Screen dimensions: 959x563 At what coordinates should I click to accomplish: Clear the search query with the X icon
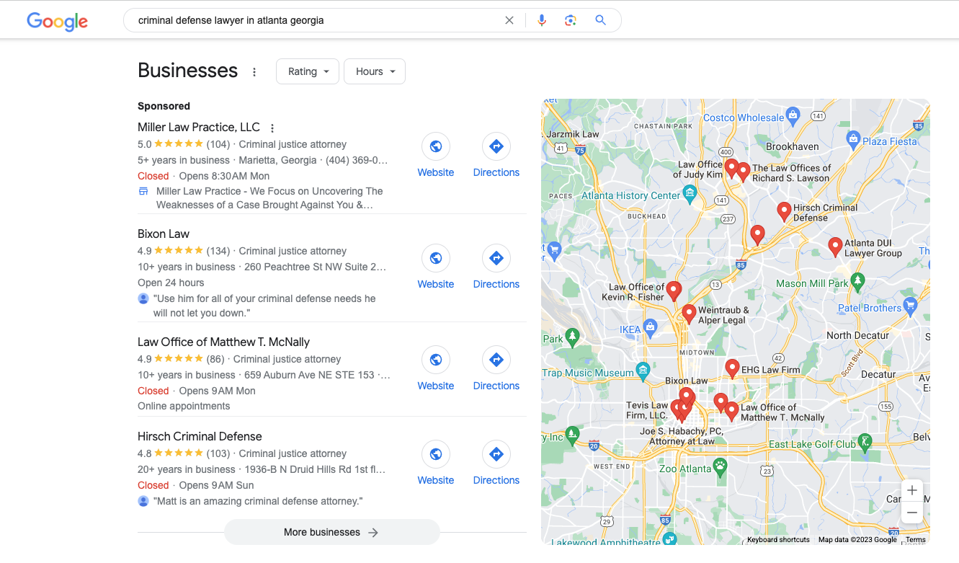pyautogui.click(x=509, y=20)
